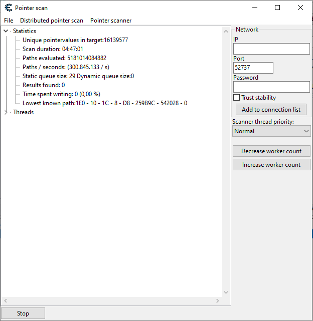Screen dimensions: 313x321
Task: Expand the Threads tree node
Action: (x=6, y=112)
